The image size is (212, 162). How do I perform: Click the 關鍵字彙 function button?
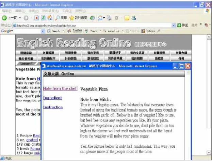(26, 53)
